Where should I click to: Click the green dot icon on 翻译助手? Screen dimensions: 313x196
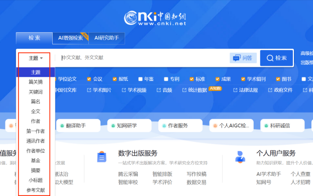[62, 126]
